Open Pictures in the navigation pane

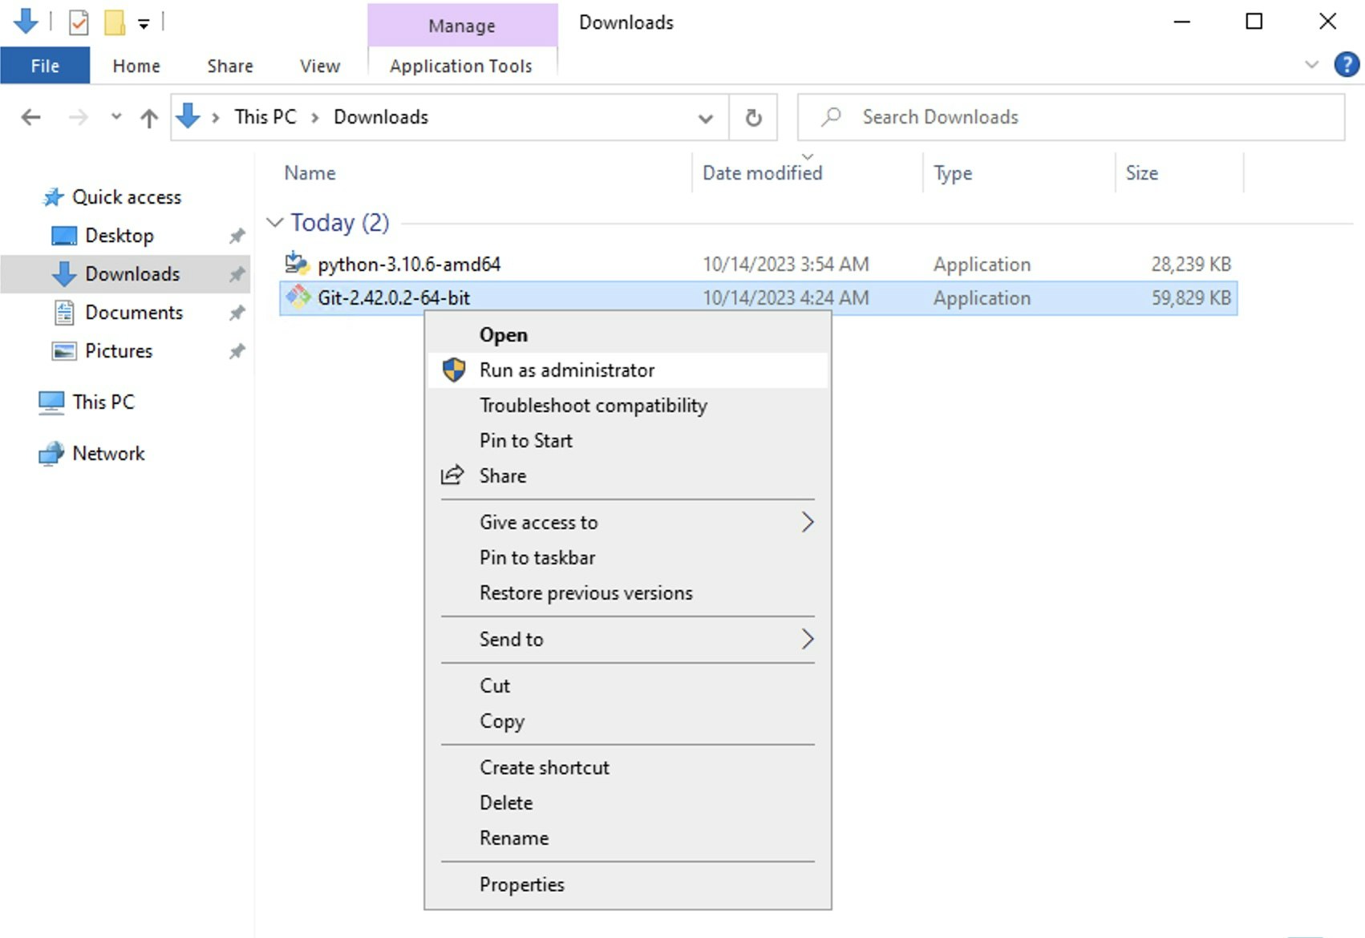119,351
